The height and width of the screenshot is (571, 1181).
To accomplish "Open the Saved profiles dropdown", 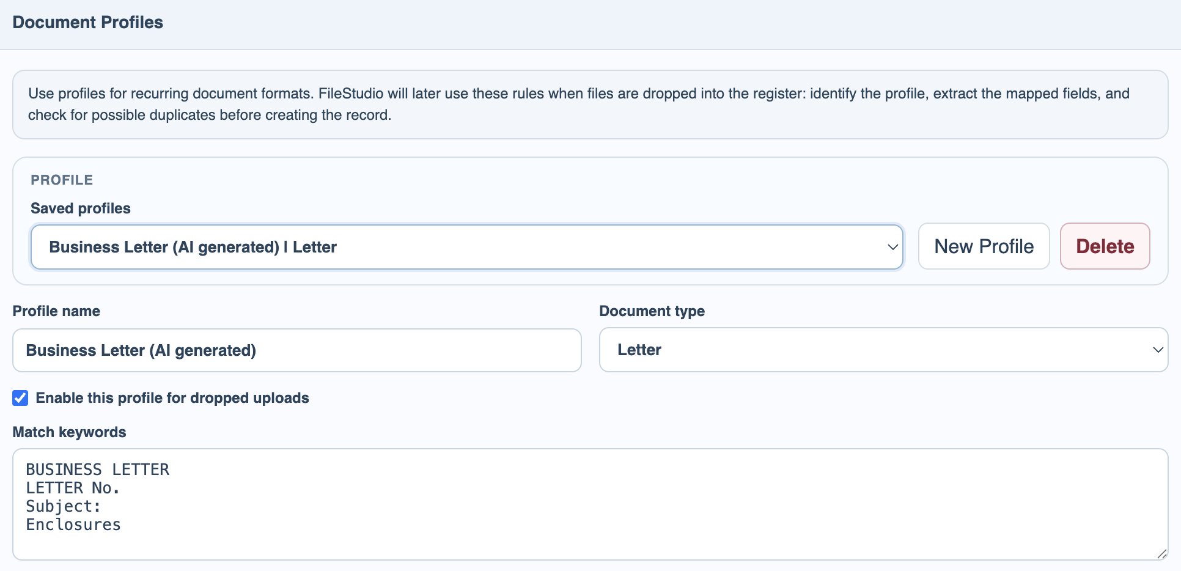I will pyautogui.click(x=467, y=247).
